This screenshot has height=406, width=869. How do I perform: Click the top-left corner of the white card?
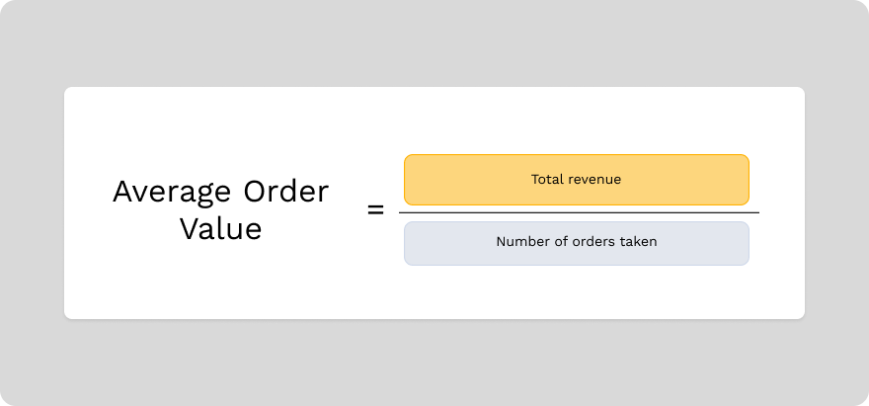click(68, 91)
